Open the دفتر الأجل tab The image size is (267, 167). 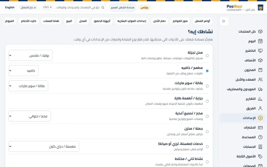pos(159,21)
